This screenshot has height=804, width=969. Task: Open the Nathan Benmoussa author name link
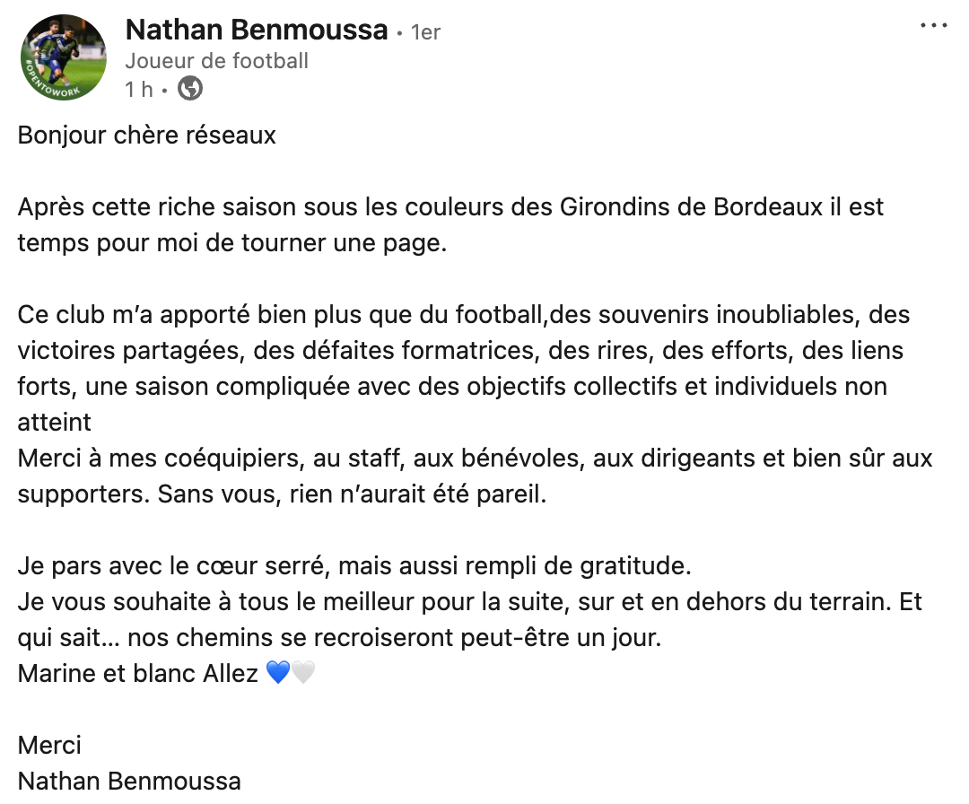(x=257, y=30)
